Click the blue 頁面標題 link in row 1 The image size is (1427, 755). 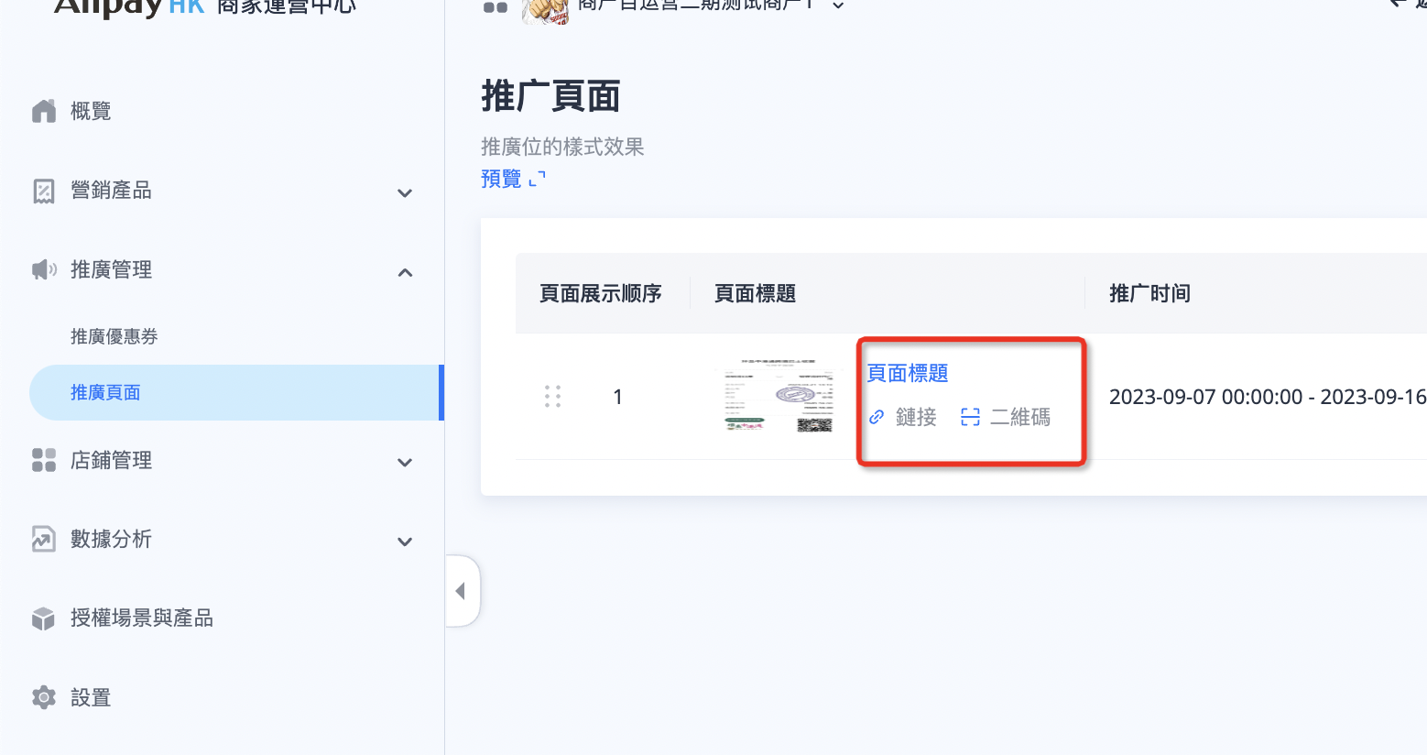[x=908, y=373]
